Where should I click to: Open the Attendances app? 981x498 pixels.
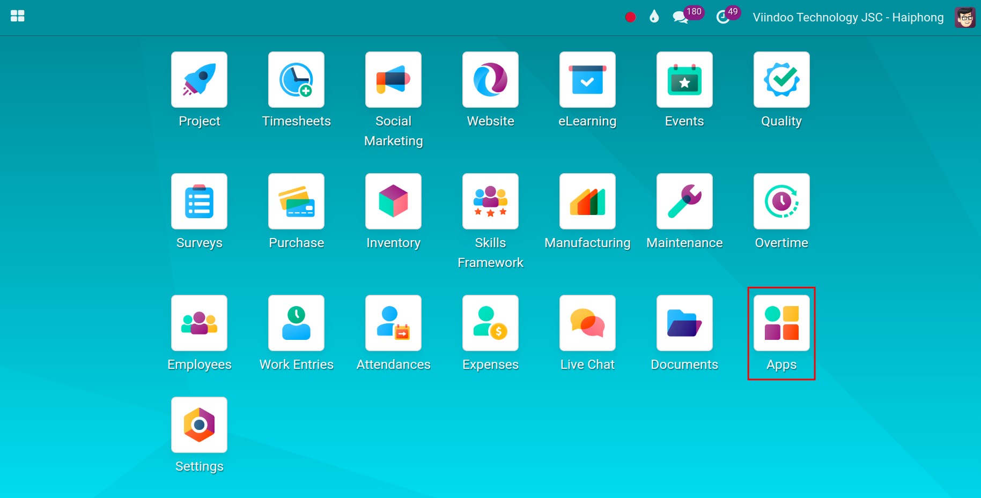pos(393,323)
